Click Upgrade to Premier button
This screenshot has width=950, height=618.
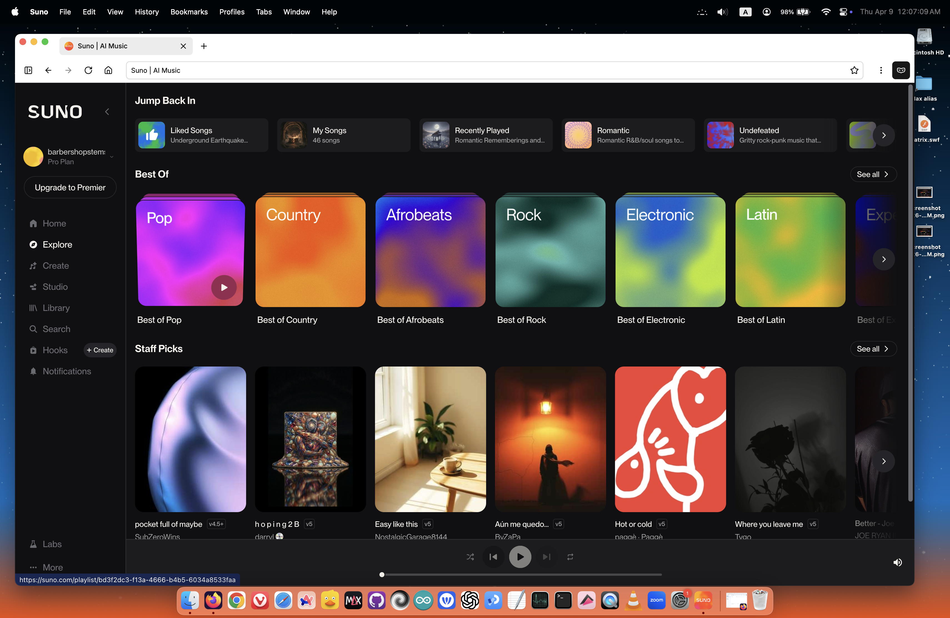click(70, 187)
